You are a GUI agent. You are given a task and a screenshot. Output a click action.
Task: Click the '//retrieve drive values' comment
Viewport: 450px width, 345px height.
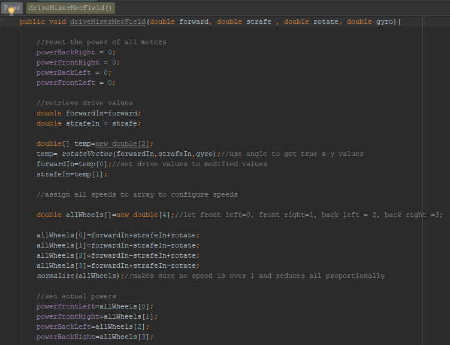point(84,103)
